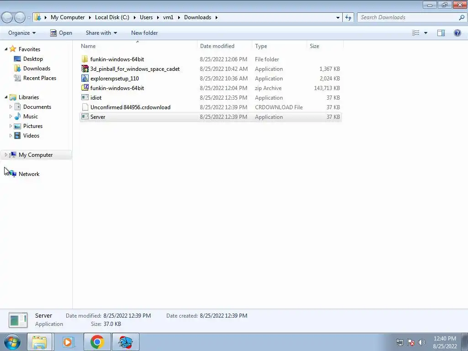Click the Server application file icon
Image resolution: width=468 pixels, height=351 pixels.
pos(85,117)
